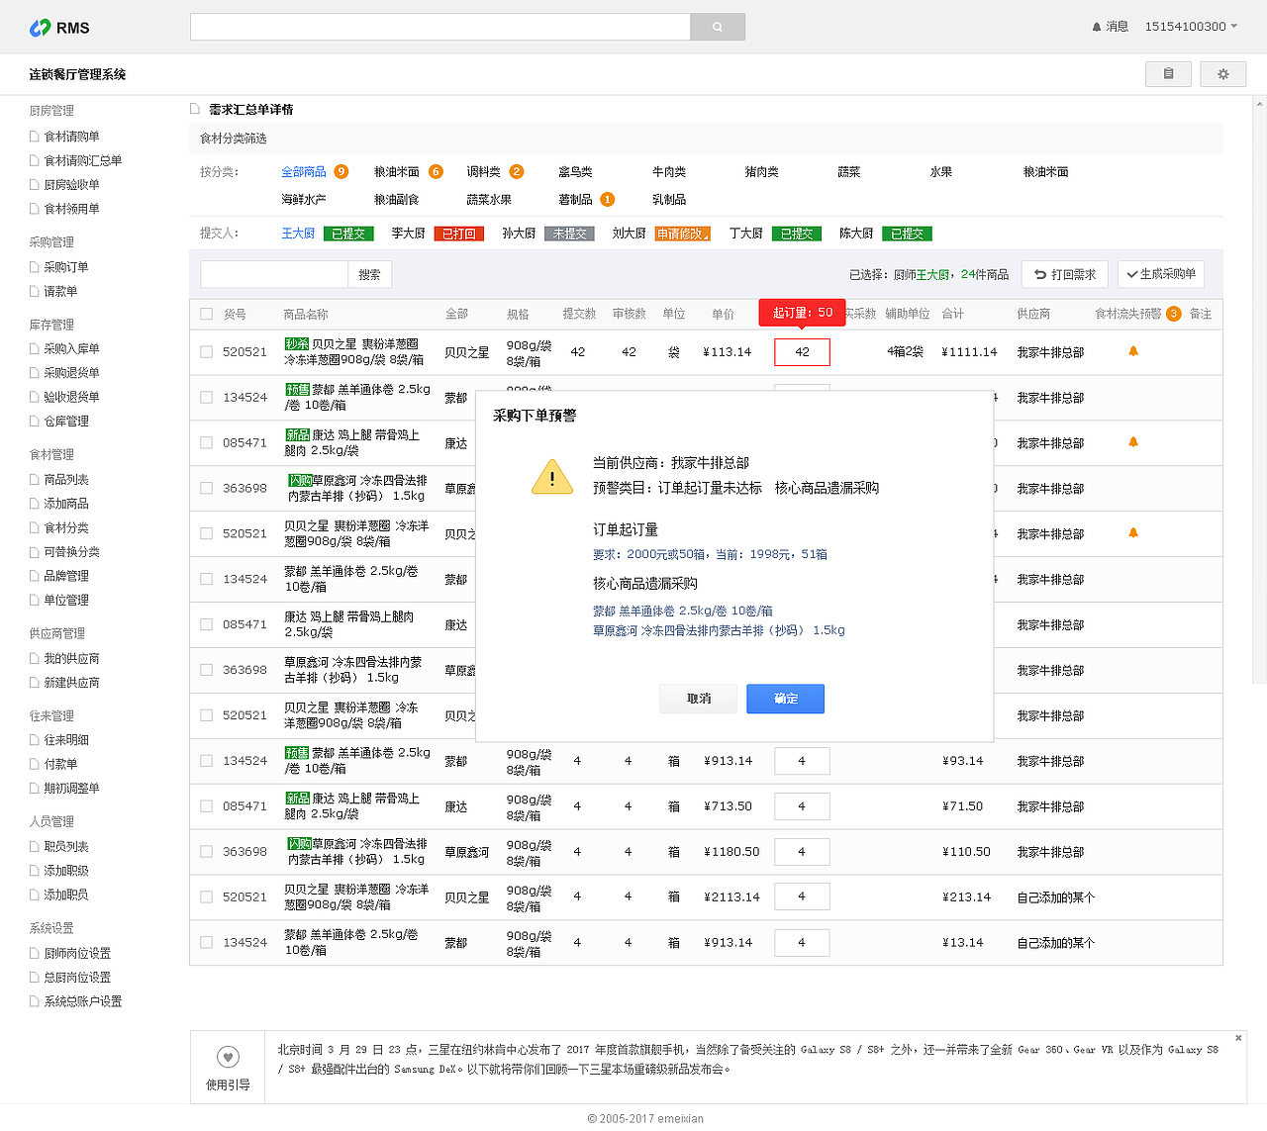The image size is (1267, 1131).
Task: Click the orange alert bell in the ¥1111.14 row
Action: (x=1133, y=351)
